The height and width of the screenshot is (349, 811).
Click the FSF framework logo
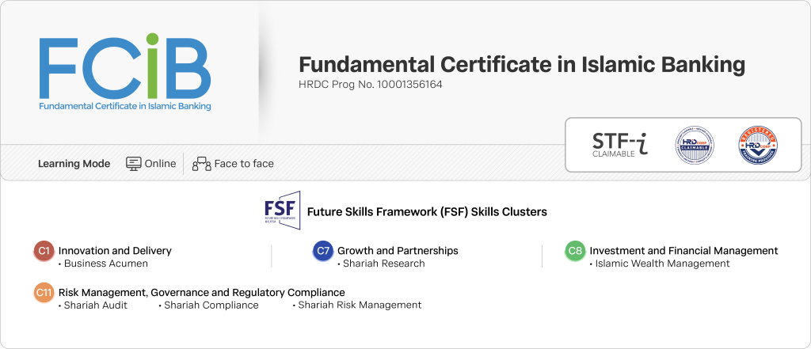point(282,211)
